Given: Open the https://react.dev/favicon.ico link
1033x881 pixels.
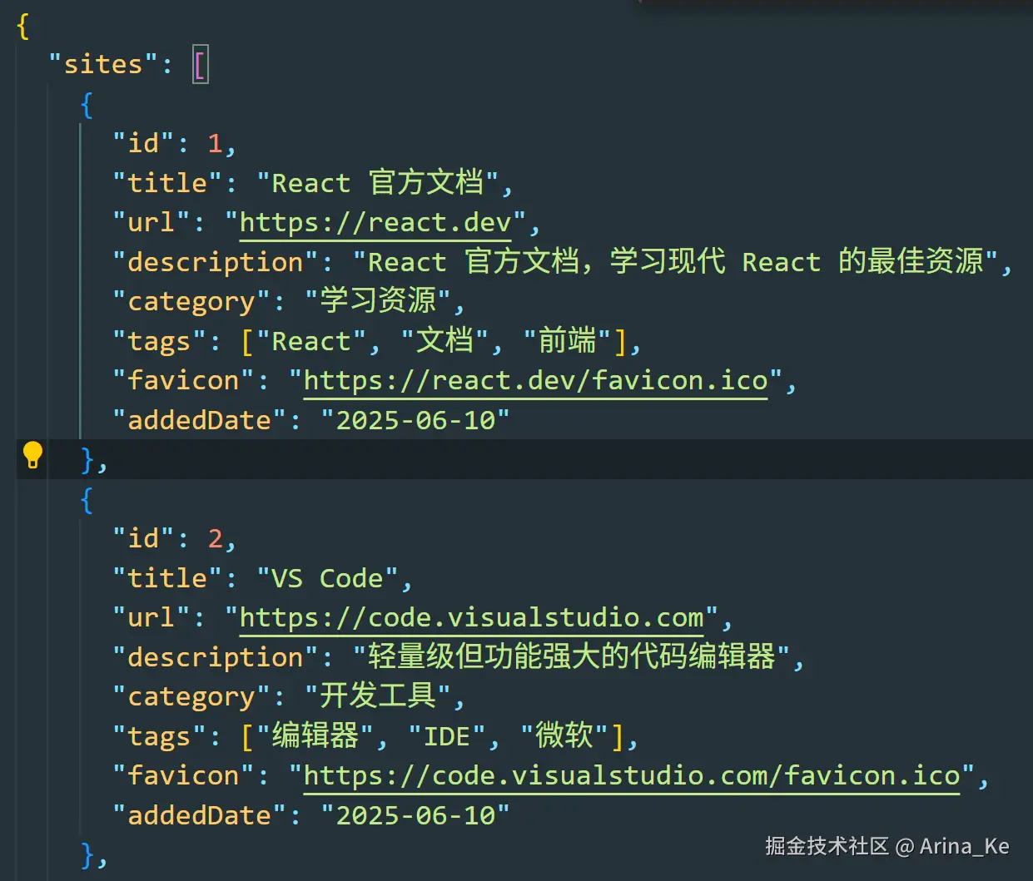Looking at the screenshot, I should (535, 381).
